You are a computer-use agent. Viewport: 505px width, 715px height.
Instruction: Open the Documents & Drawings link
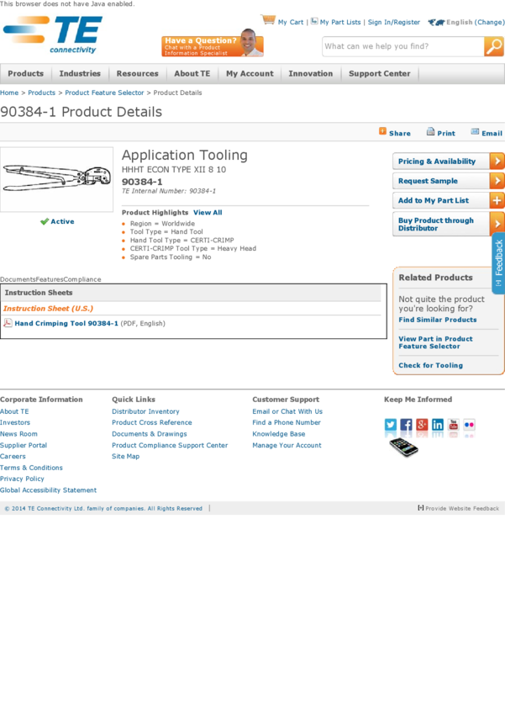tap(150, 434)
